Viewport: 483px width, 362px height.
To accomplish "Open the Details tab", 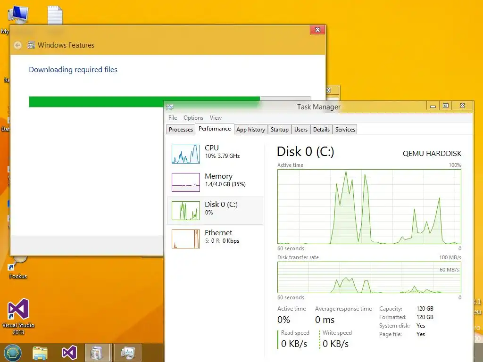I will [x=321, y=130].
